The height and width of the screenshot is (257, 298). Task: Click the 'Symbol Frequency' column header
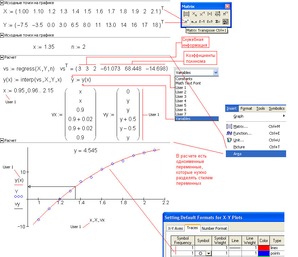(x=183, y=240)
